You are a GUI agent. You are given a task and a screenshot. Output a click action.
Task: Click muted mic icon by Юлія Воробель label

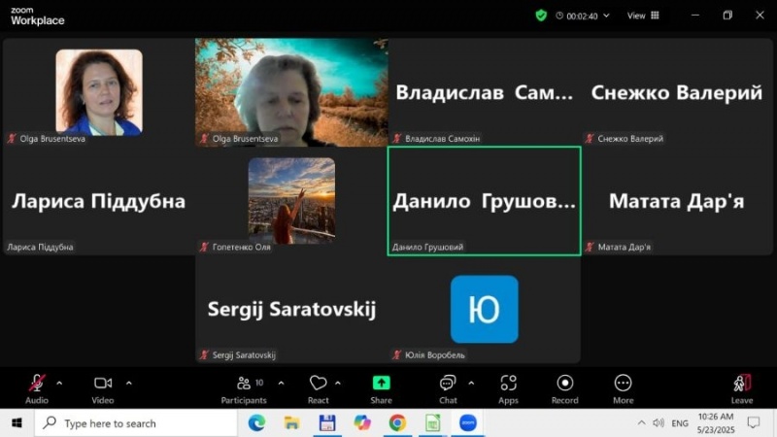tap(397, 354)
